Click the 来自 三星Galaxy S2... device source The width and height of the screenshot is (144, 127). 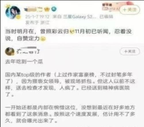click(x=74, y=17)
